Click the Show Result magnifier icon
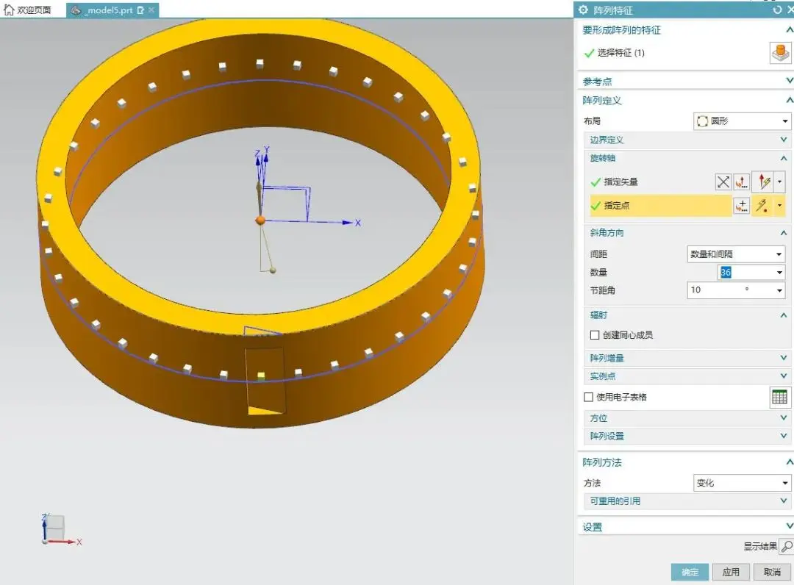The width and height of the screenshot is (794, 585). pyautogui.click(x=787, y=546)
